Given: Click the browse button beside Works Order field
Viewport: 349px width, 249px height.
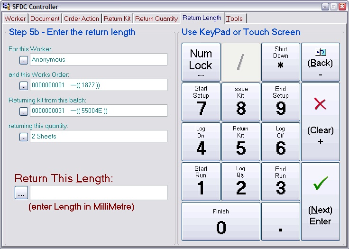Looking at the screenshot, I should [24, 85].
